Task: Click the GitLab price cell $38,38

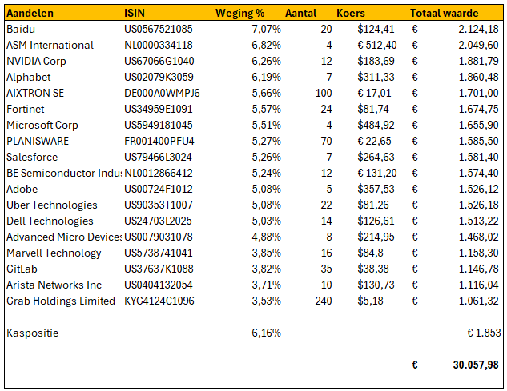Action: pyautogui.click(x=378, y=269)
